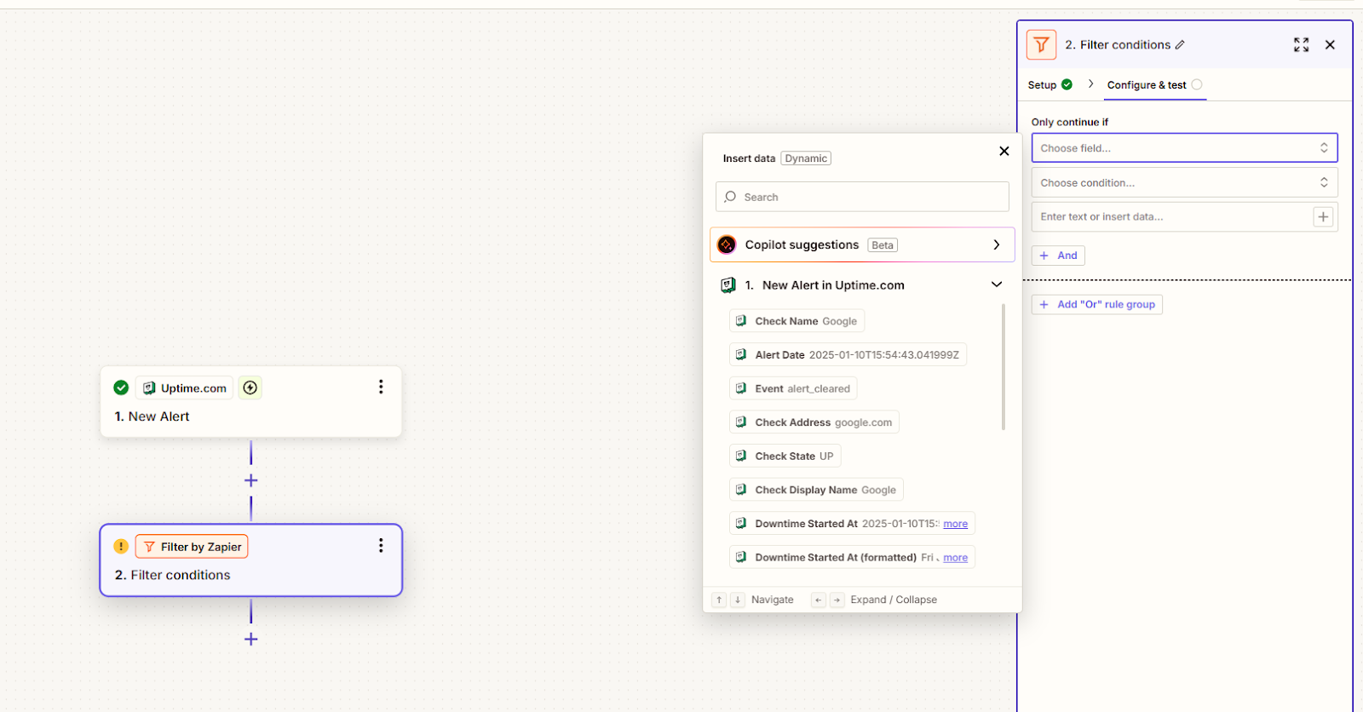
Task: Open the Filter by Zapier step's three-dot menu
Action: [x=381, y=545]
